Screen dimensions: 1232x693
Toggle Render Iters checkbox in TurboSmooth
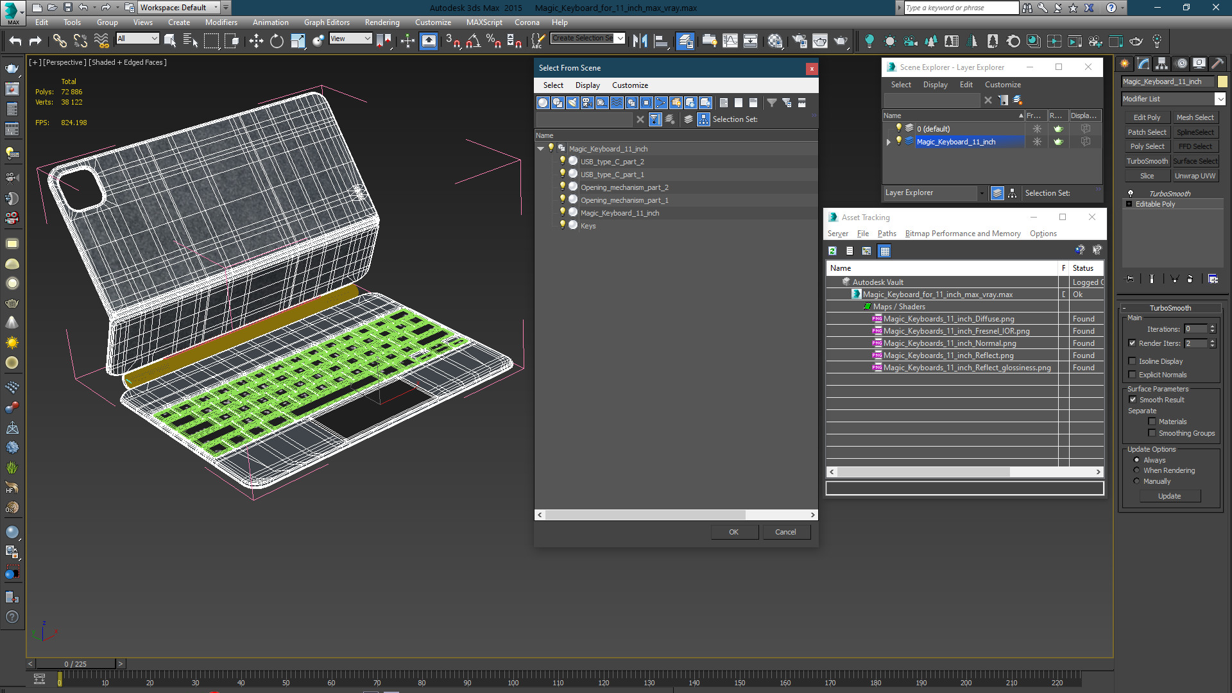pyautogui.click(x=1133, y=343)
